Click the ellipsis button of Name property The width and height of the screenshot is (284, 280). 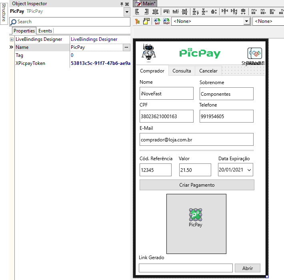pos(126,47)
